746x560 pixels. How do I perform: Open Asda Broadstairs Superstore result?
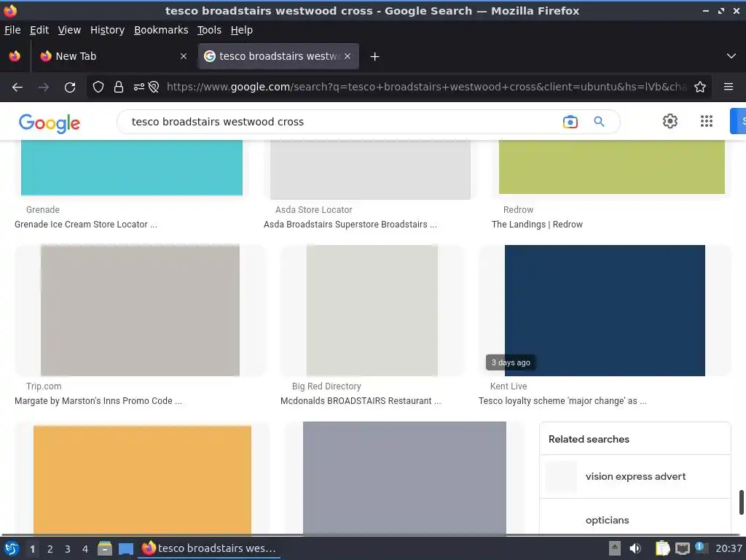350,225
